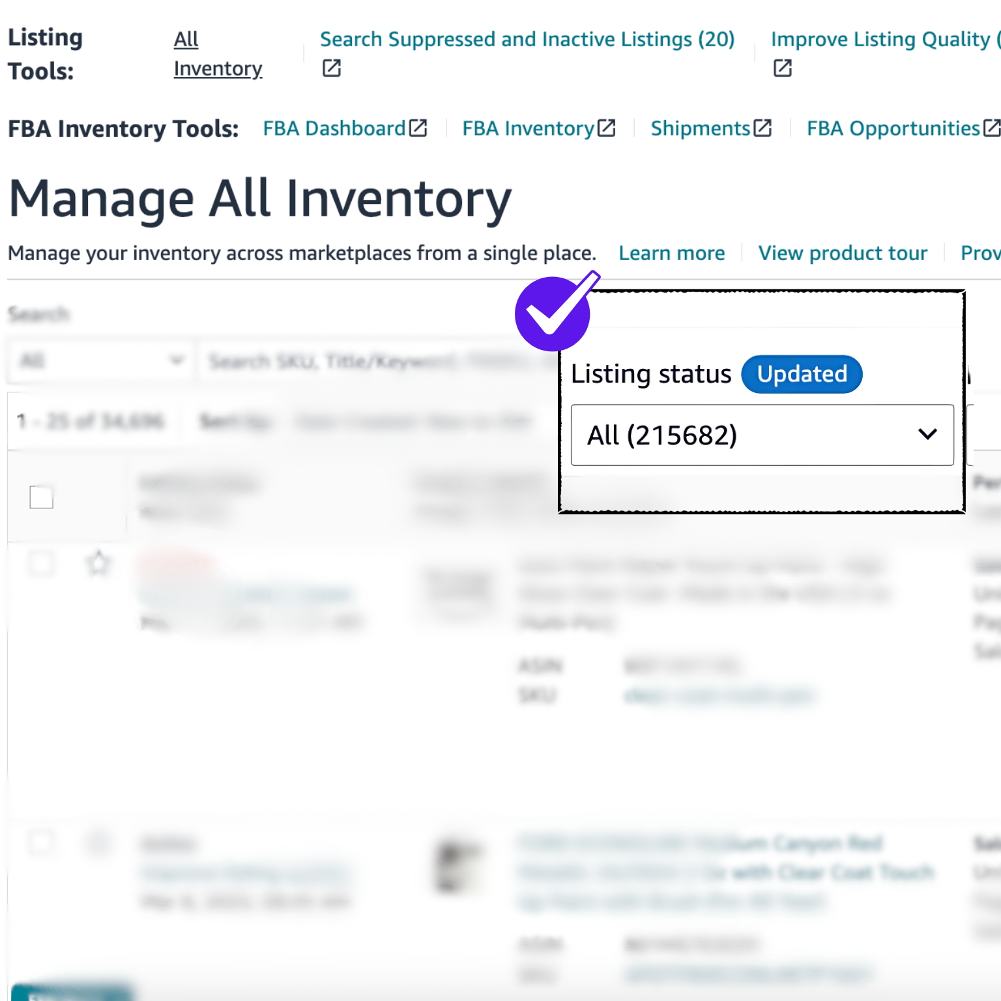Open the Listing status All (215682) dropdown
The image size is (1001, 1001).
point(762,435)
